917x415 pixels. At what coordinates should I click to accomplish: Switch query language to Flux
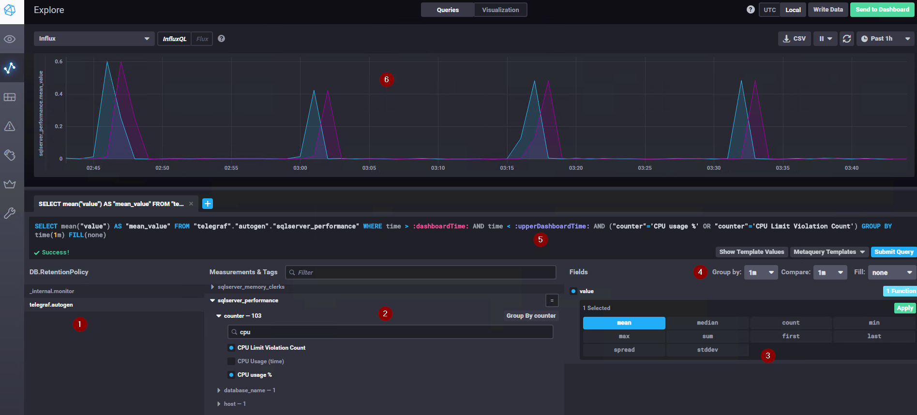pyautogui.click(x=202, y=39)
